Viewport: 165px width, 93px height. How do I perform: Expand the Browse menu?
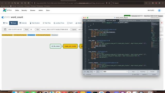coord(33,10)
